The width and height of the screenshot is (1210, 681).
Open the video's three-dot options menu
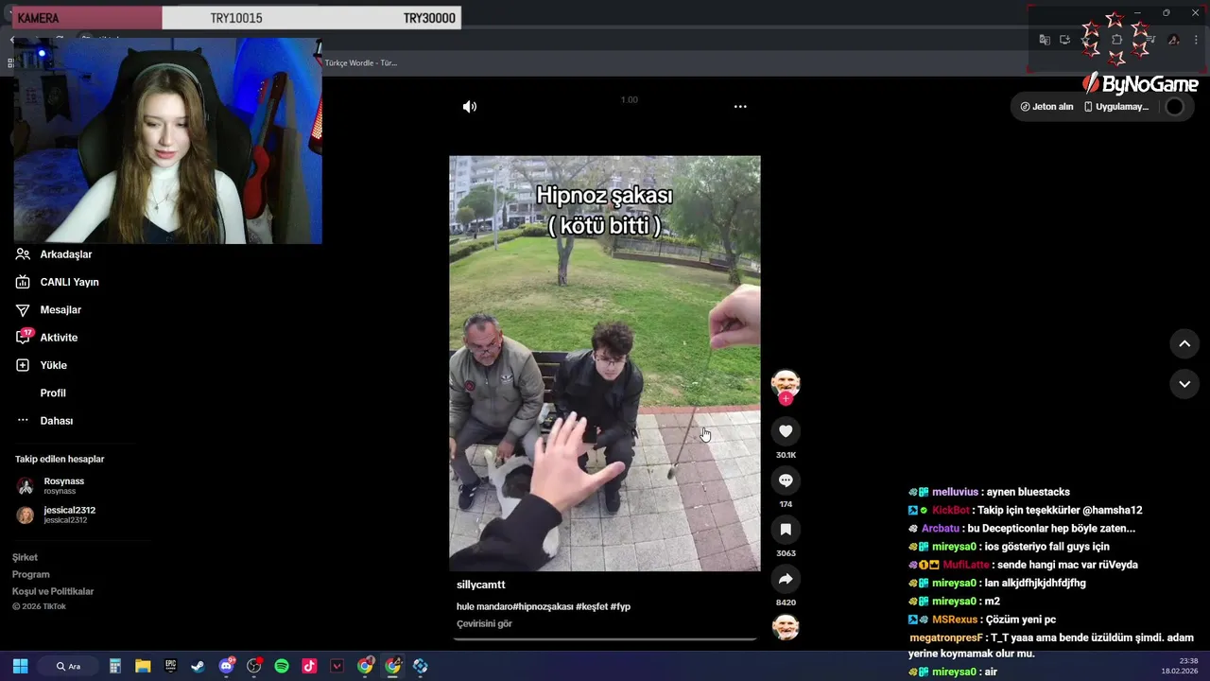[740, 107]
